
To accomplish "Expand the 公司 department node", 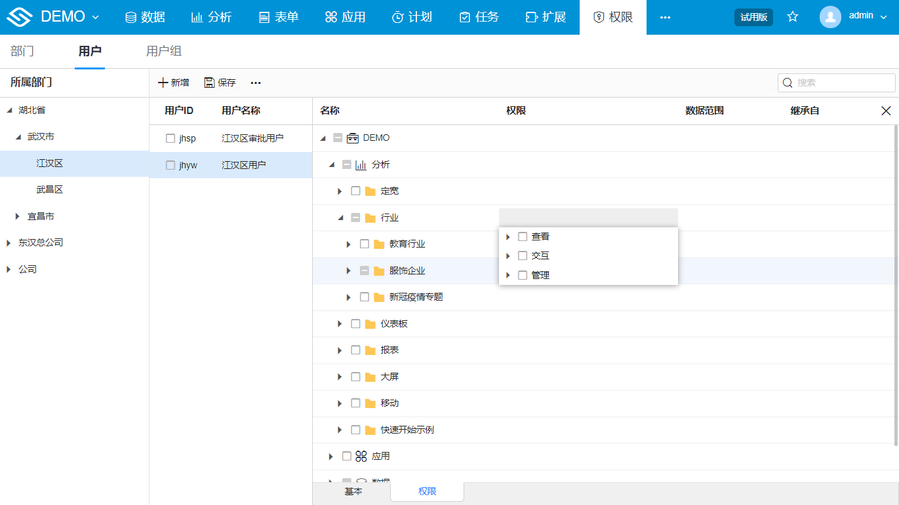I will 9,269.
